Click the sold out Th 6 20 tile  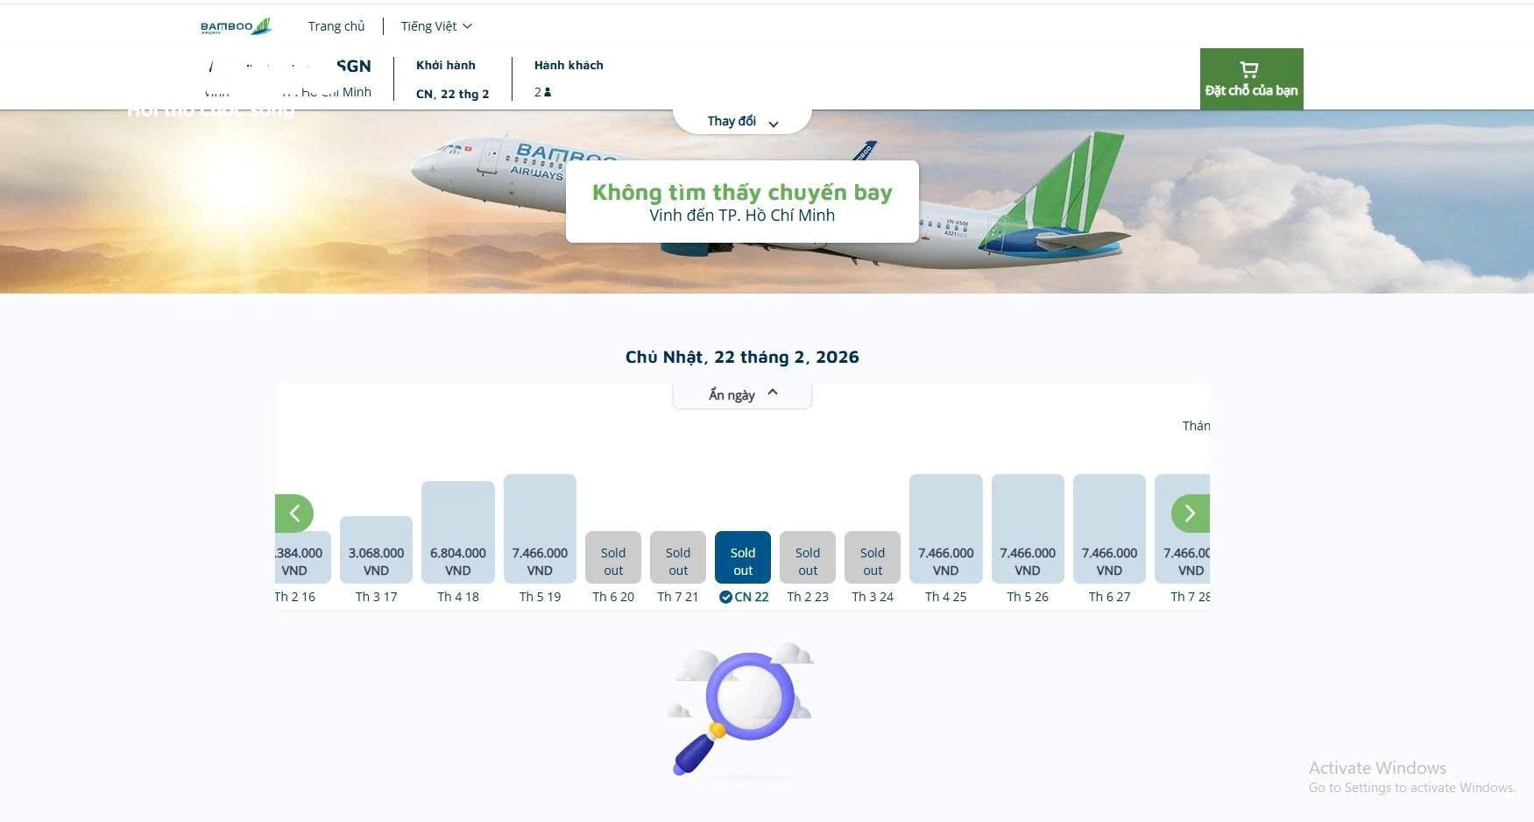613,557
